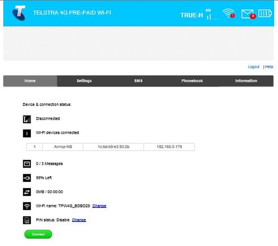Click Change link next to PIN status

(x=79, y=220)
